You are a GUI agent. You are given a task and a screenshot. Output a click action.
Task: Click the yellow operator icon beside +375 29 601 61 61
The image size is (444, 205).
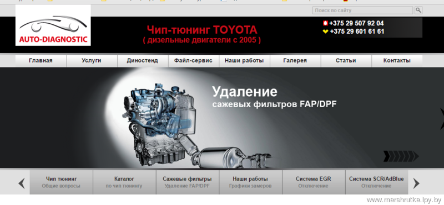(x=325, y=31)
